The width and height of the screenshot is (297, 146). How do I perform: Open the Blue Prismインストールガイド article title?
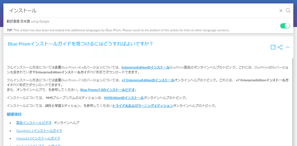pyautogui.click(x=80, y=44)
